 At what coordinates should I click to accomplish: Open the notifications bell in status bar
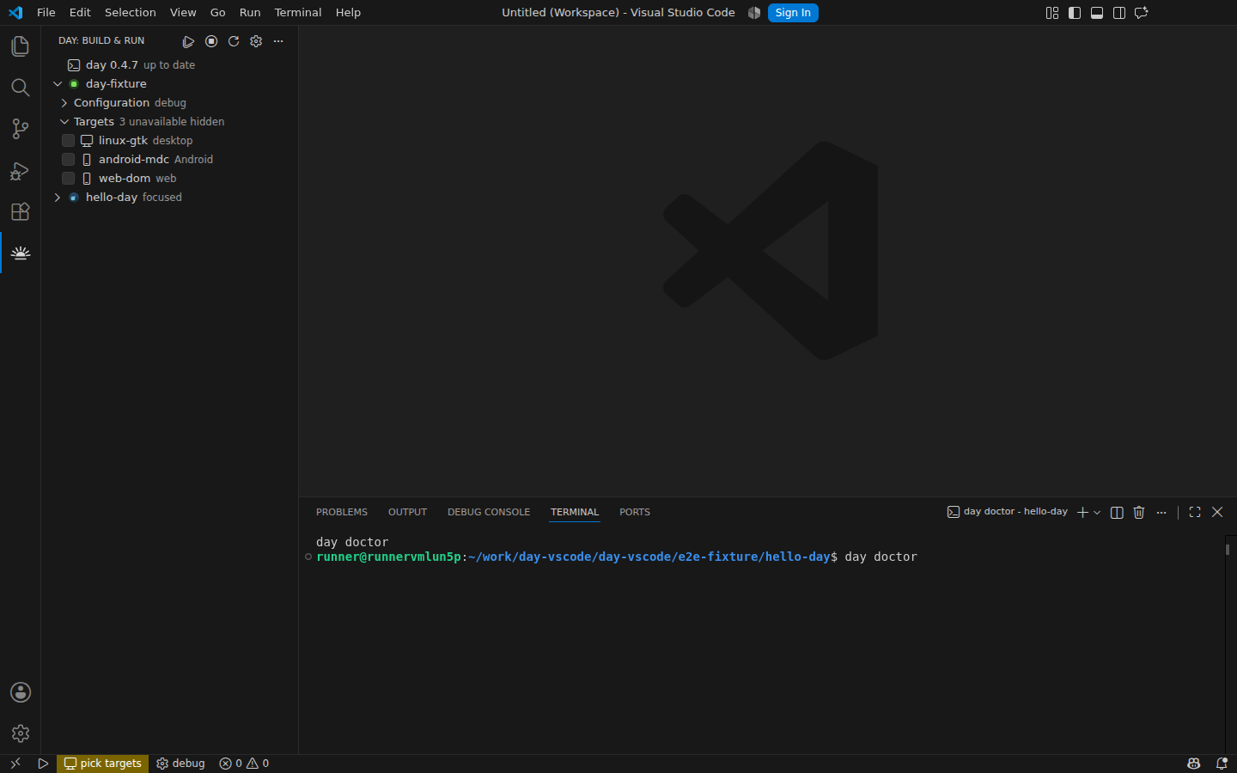[1222, 764]
